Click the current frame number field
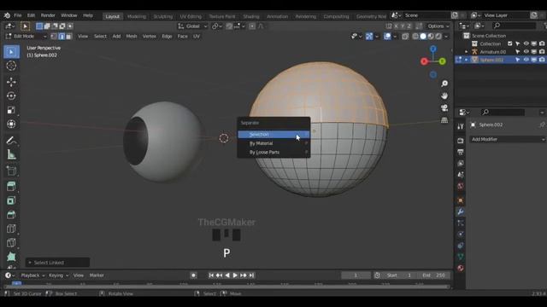Screen dimensions: 547x307 [356, 275]
